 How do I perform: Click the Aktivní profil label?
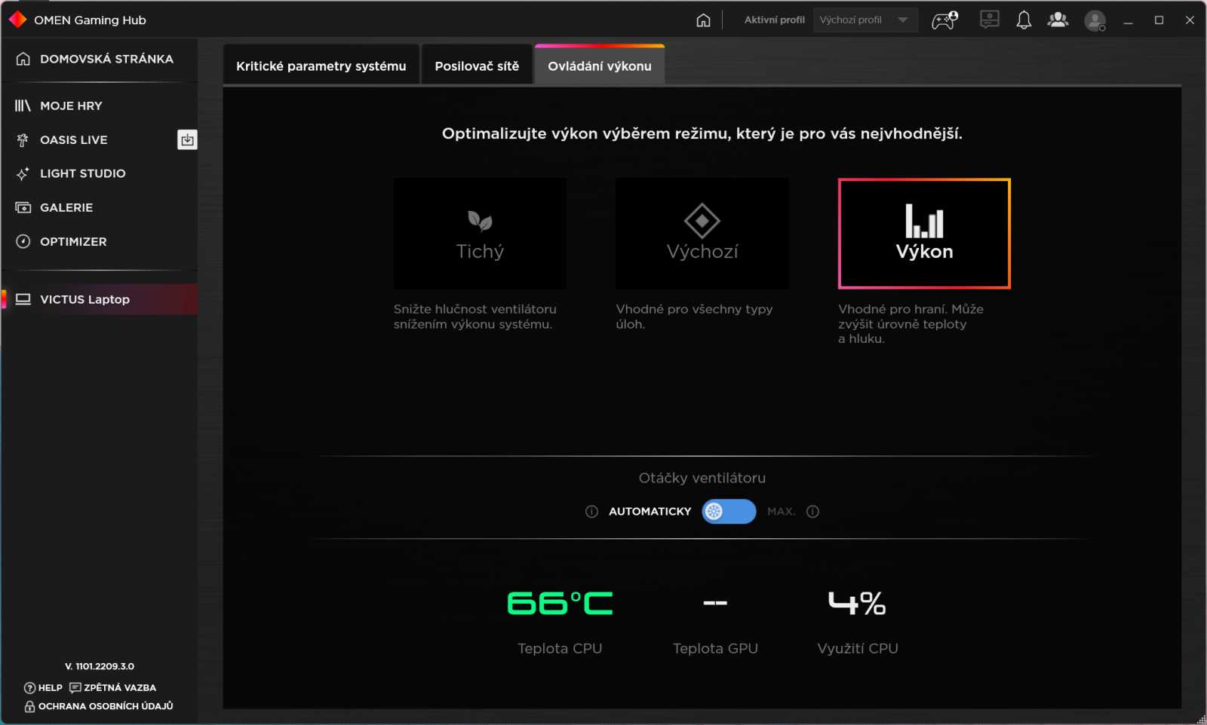774,20
